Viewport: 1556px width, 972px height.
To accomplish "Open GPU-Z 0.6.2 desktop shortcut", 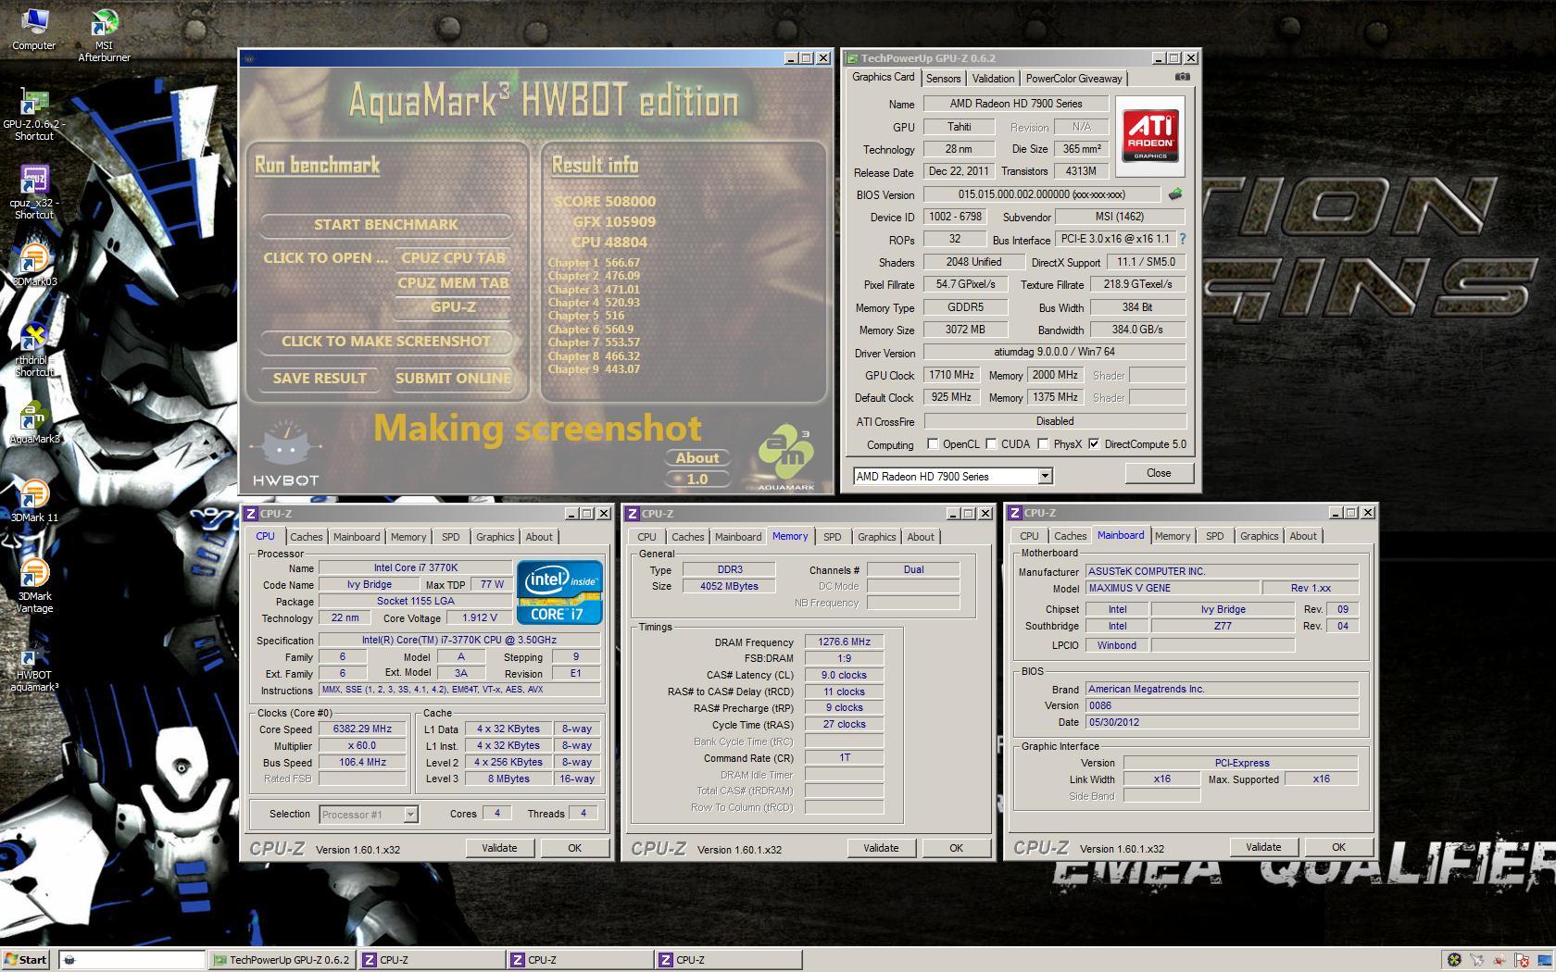I will (x=33, y=115).
